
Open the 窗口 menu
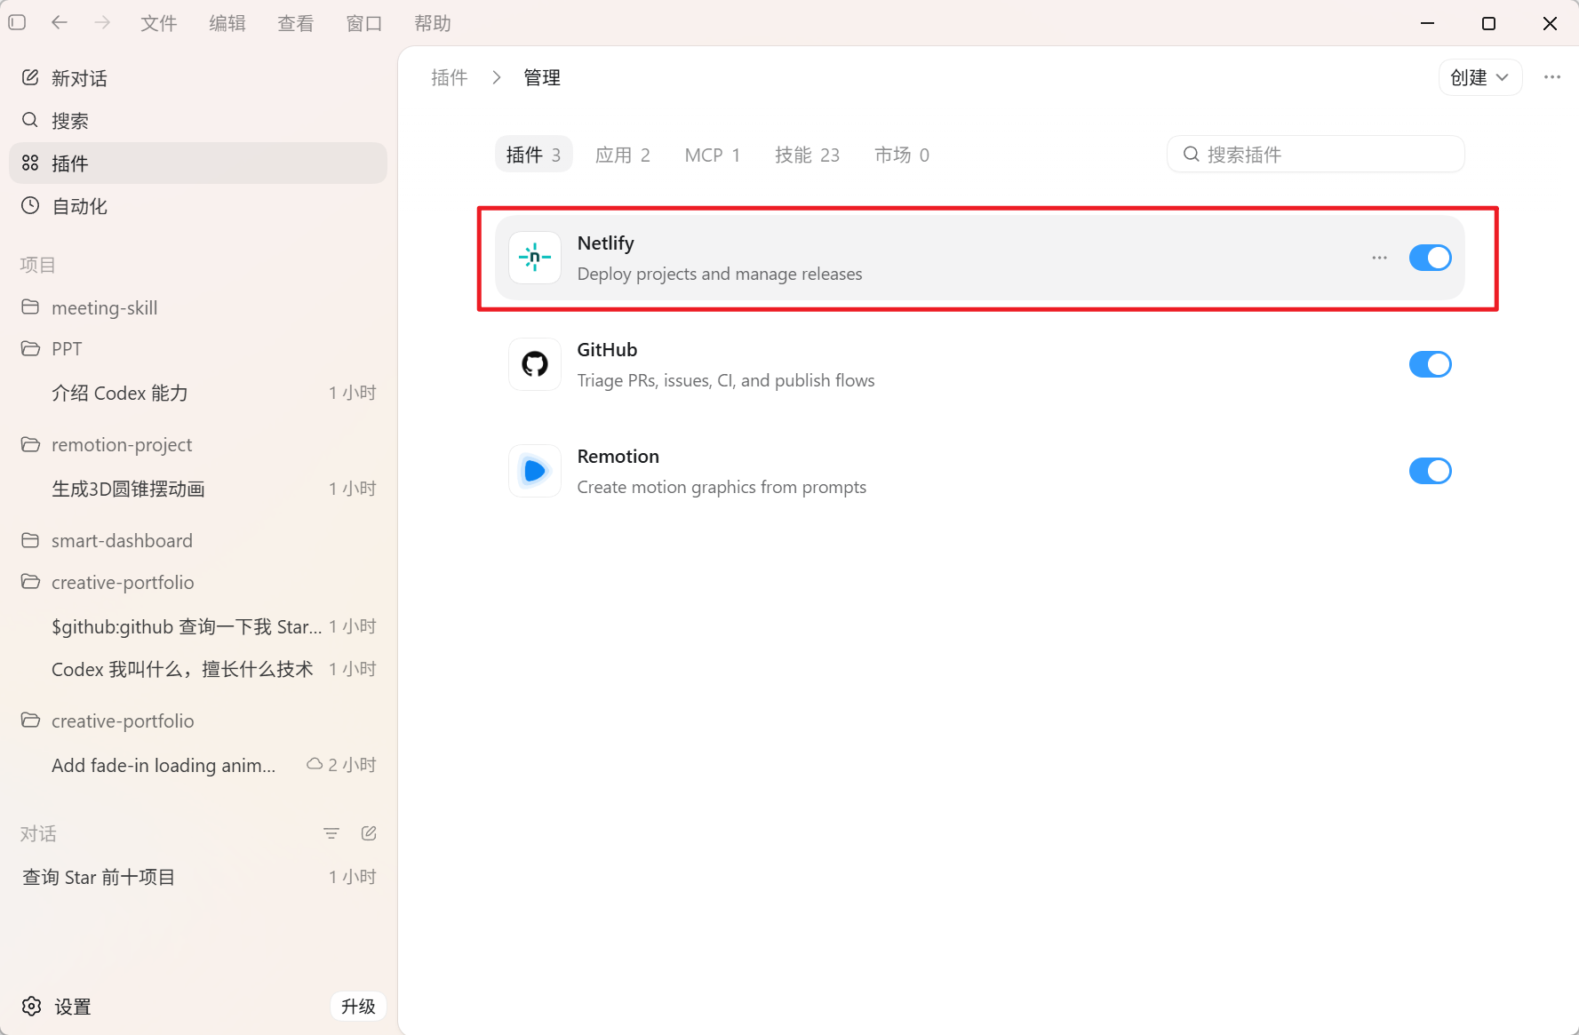pyautogui.click(x=364, y=23)
